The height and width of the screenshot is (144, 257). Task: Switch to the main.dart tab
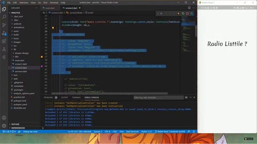click(50, 8)
